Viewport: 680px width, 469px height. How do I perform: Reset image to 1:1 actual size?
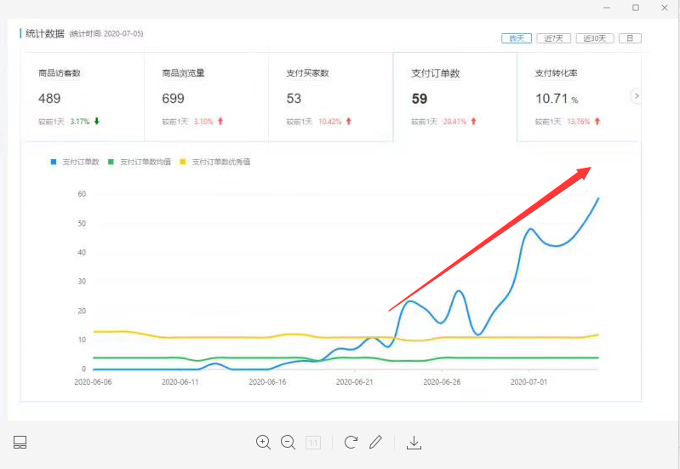313,443
